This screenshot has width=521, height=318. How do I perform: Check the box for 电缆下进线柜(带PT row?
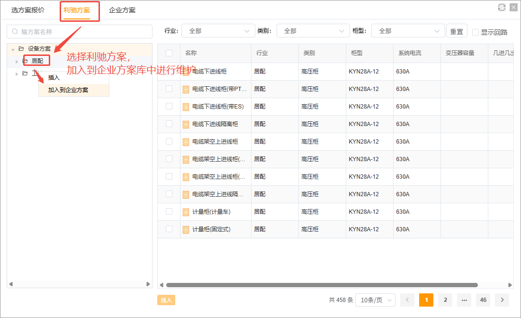pyautogui.click(x=169, y=89)
